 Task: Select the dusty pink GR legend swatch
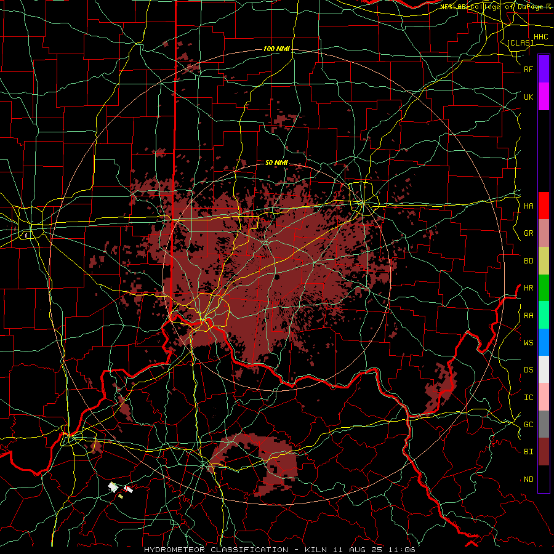[544, 233]
